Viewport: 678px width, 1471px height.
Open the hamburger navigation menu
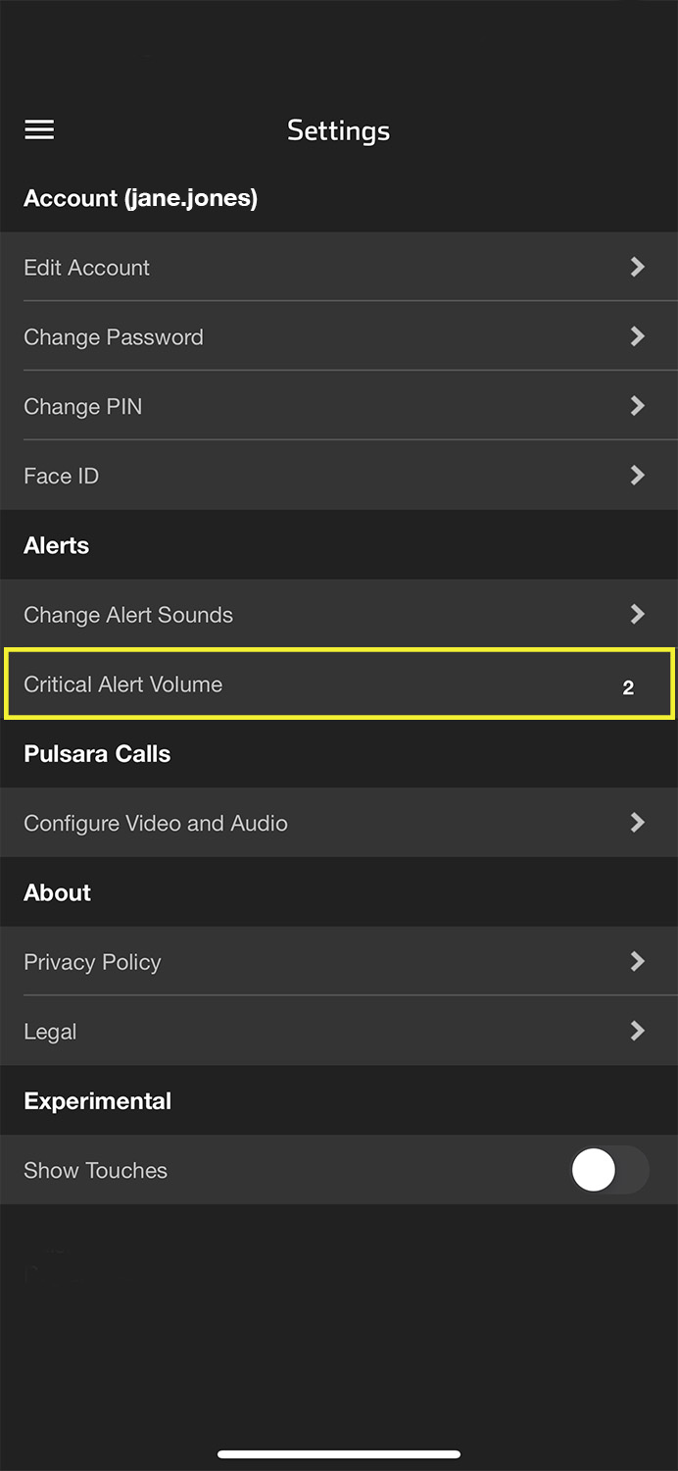(x=39, y=129)
